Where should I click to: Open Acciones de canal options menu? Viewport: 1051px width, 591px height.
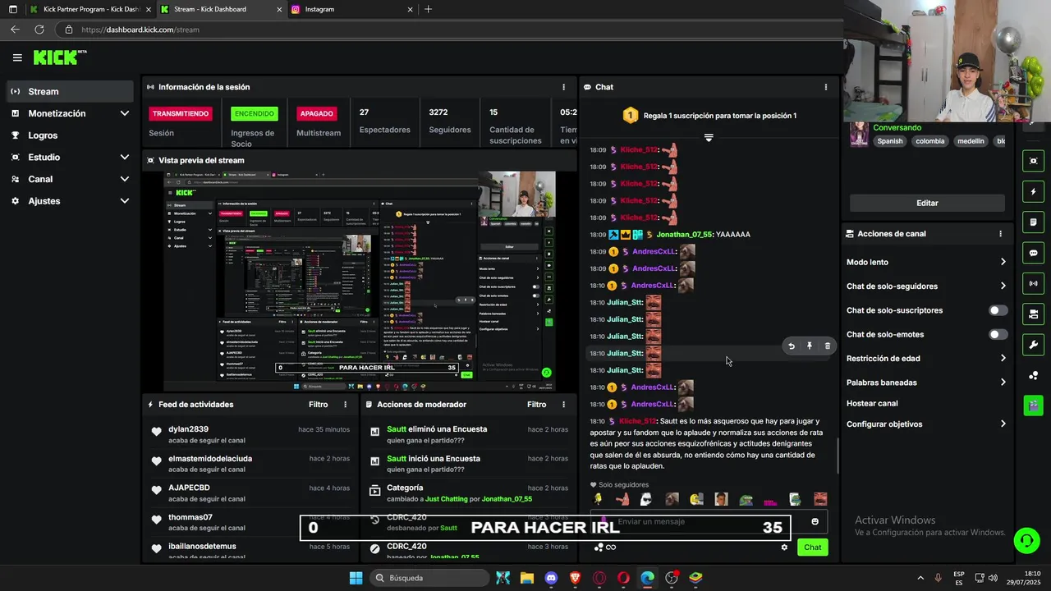[x=1000, y=234]
